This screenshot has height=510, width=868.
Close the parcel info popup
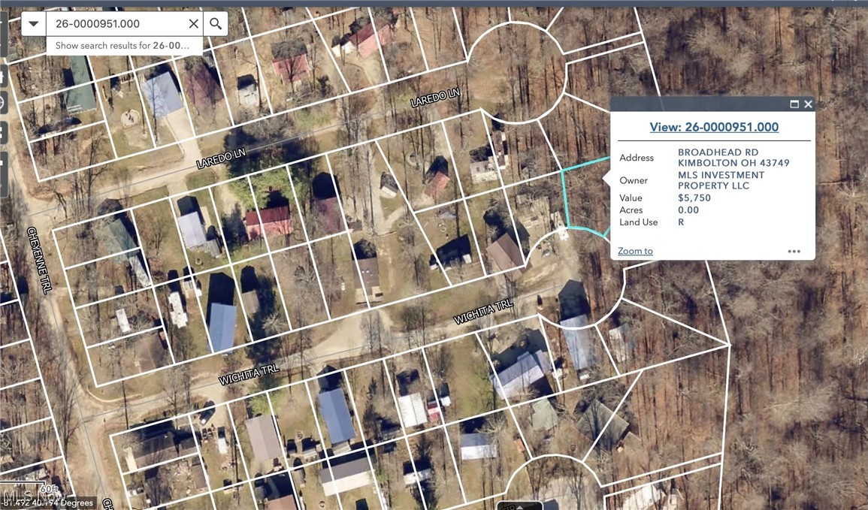click(x=809, y=104)
